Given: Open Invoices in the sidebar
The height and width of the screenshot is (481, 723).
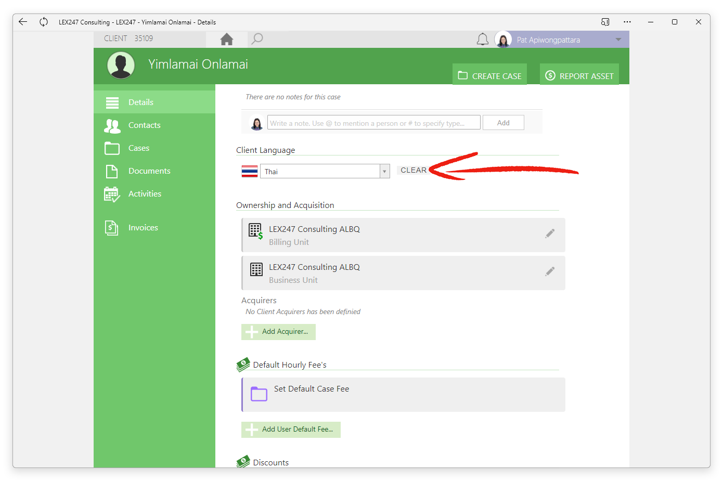Looking at the screenshot, I should (154, 227).
